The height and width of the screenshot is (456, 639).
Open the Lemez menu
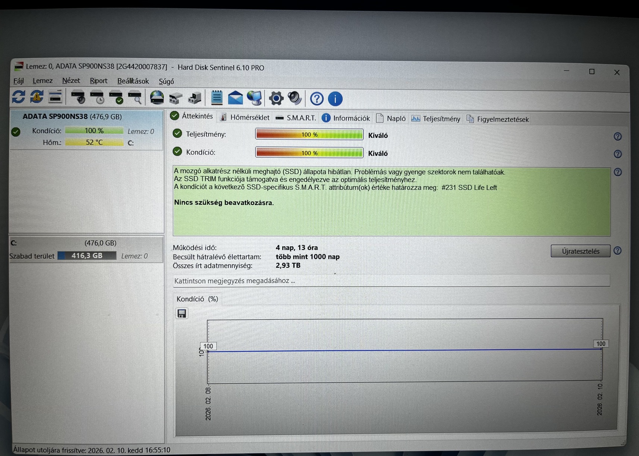[43, 81]
